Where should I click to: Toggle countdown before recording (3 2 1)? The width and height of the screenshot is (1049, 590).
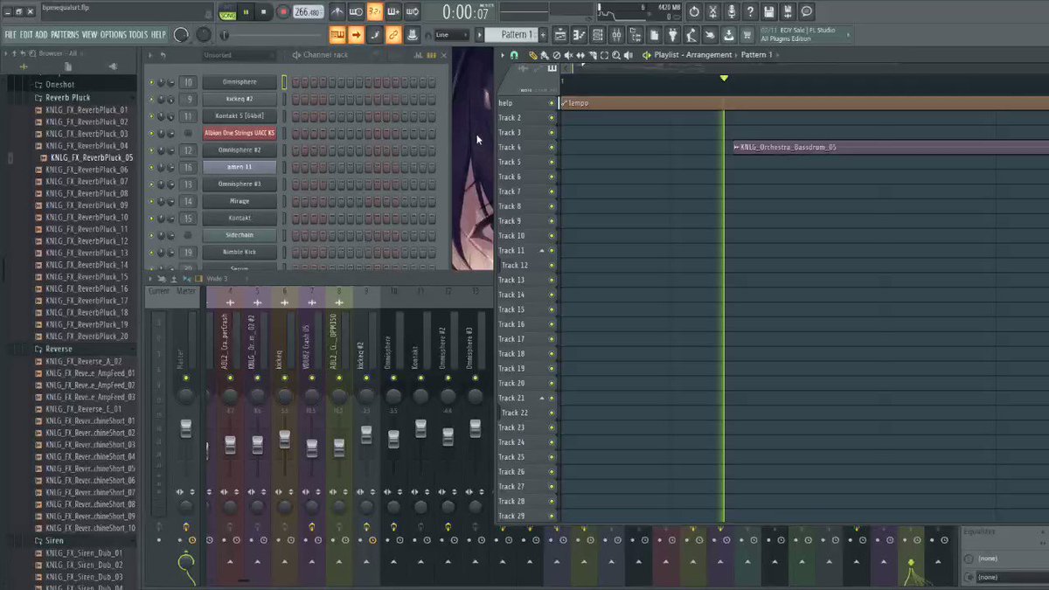(x=375, y=11)
